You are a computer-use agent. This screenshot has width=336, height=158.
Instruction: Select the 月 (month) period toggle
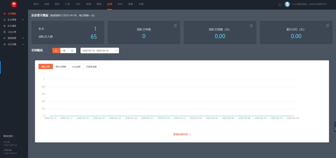pyautogui.click(x=72, y=51)
